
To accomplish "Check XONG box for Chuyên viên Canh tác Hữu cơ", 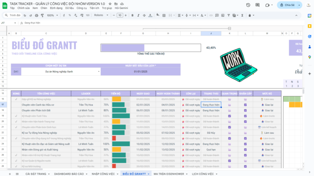I will 16,105.
